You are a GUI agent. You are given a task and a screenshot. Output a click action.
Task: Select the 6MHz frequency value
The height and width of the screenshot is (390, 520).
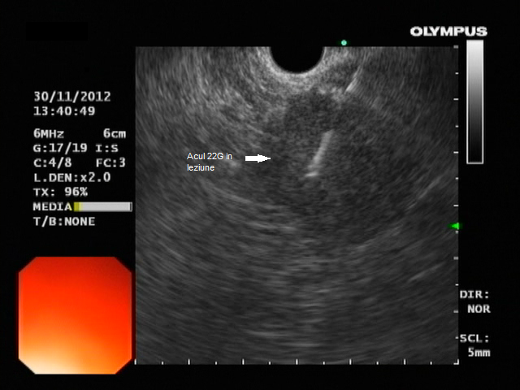49,133
